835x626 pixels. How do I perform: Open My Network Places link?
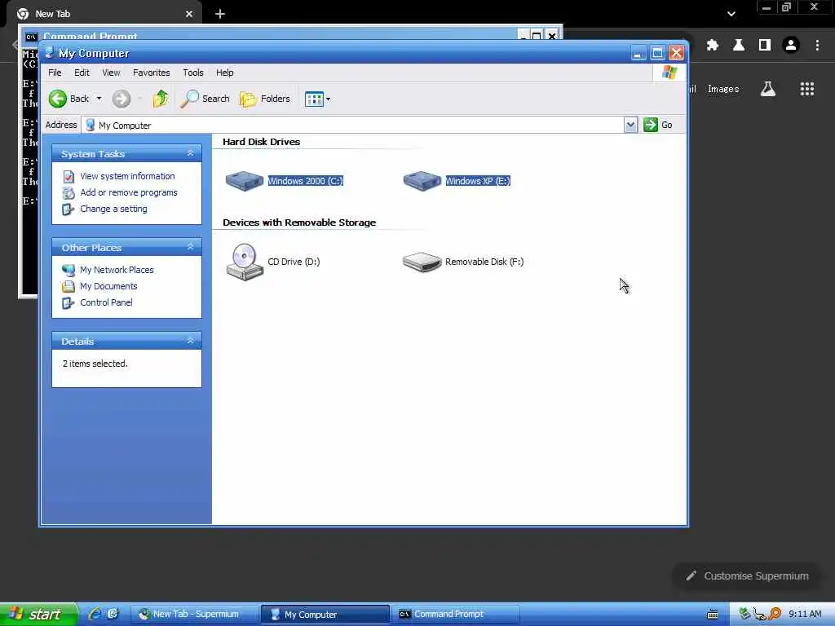(x=117, y=270)
